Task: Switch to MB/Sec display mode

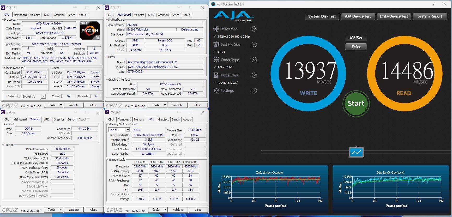Action: coord(356,38)
